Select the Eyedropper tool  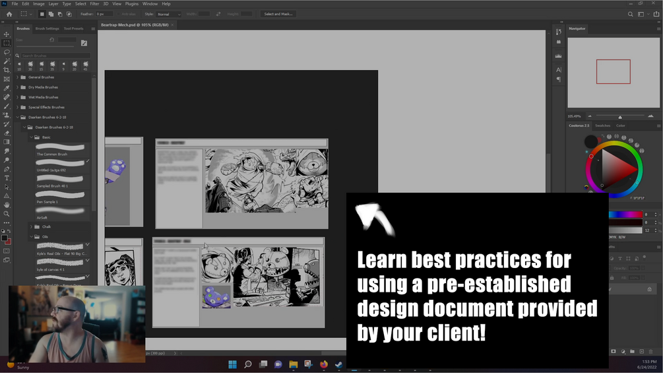pos(7,88)
